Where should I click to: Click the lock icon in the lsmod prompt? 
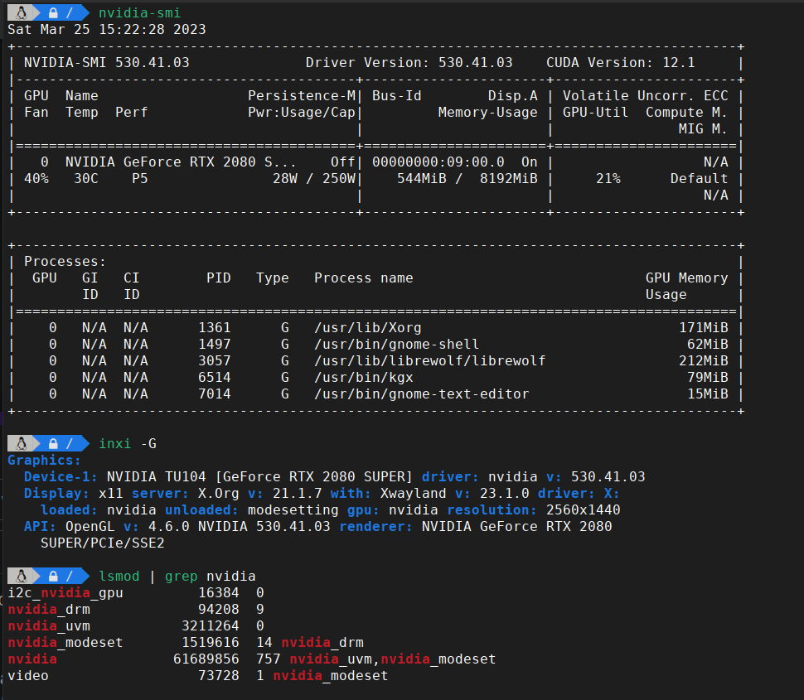click(53, 577)
